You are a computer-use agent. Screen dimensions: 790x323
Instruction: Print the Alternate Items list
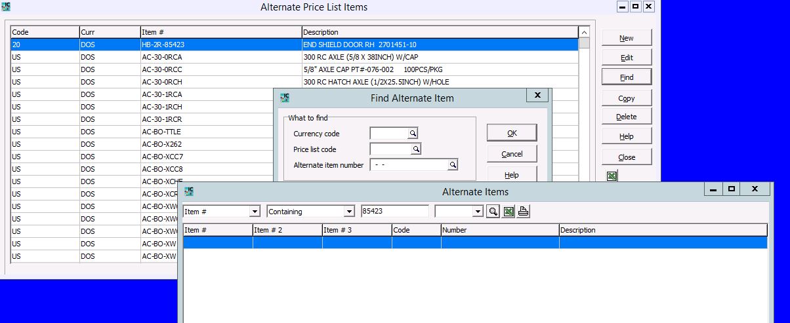[x=523, y=212]
